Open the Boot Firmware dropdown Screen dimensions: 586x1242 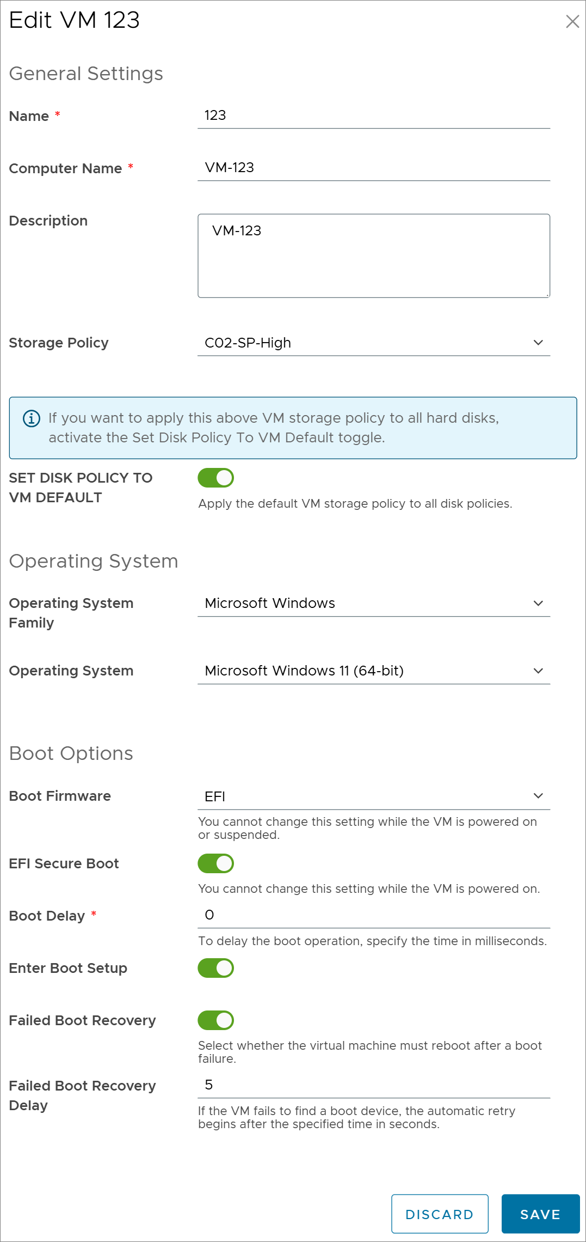374,796
